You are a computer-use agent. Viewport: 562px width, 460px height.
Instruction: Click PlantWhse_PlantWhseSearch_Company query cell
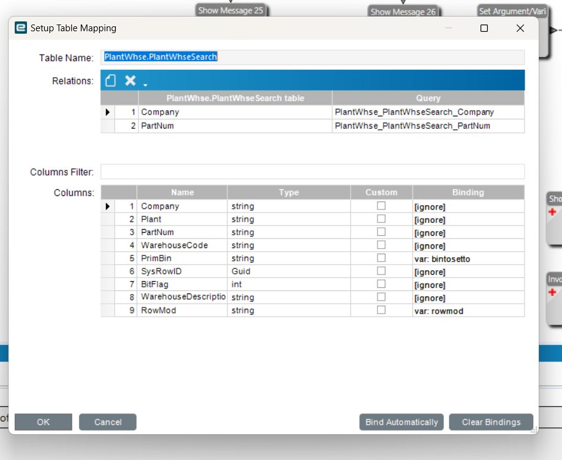coord(428,112)
